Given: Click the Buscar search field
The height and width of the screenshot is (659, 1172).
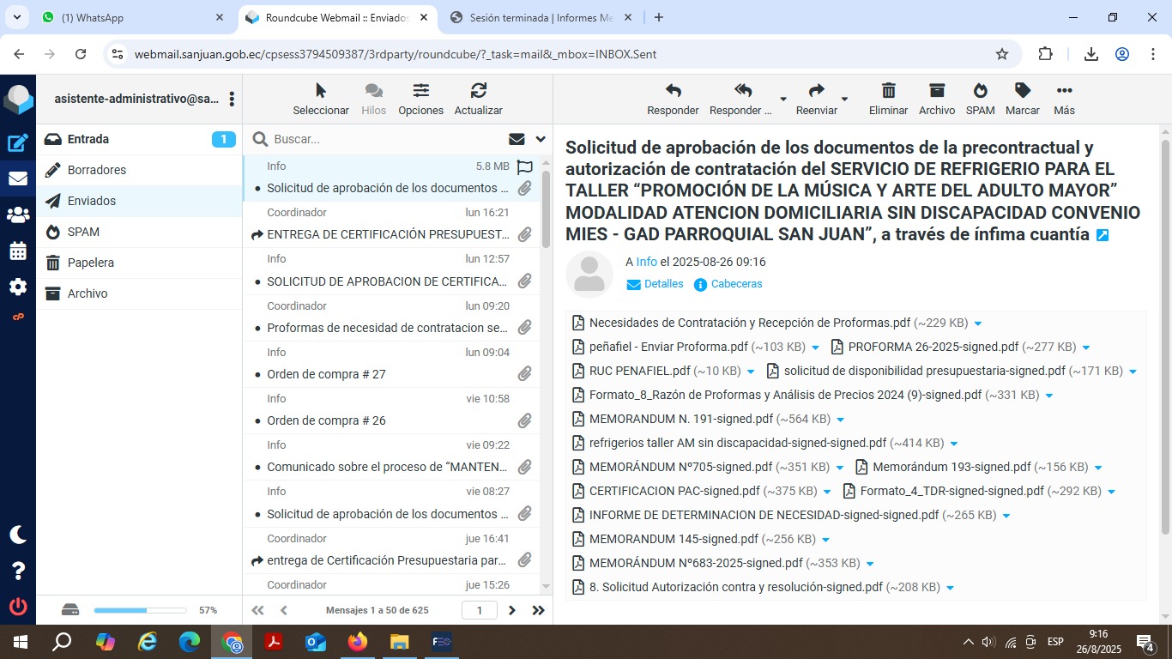Looking at the screenshot, I should tap(386, 139).
